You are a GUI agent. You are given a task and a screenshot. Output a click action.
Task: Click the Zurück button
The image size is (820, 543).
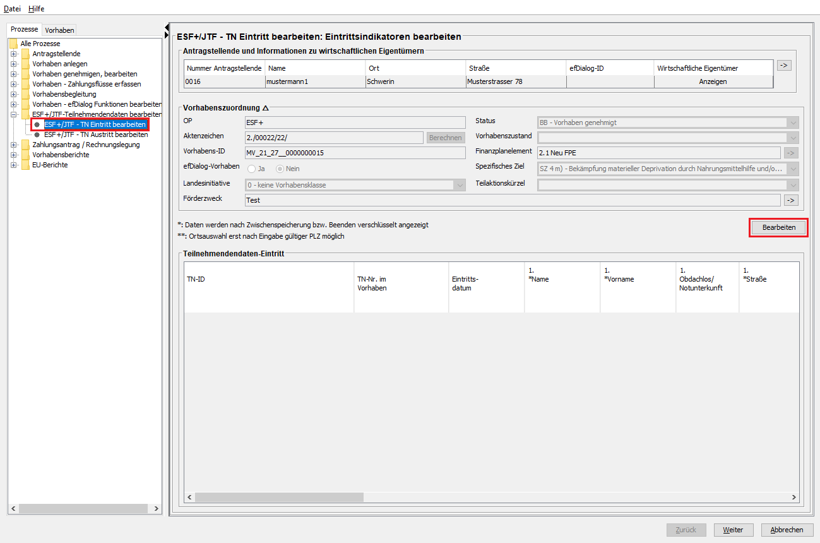(686, 530)
